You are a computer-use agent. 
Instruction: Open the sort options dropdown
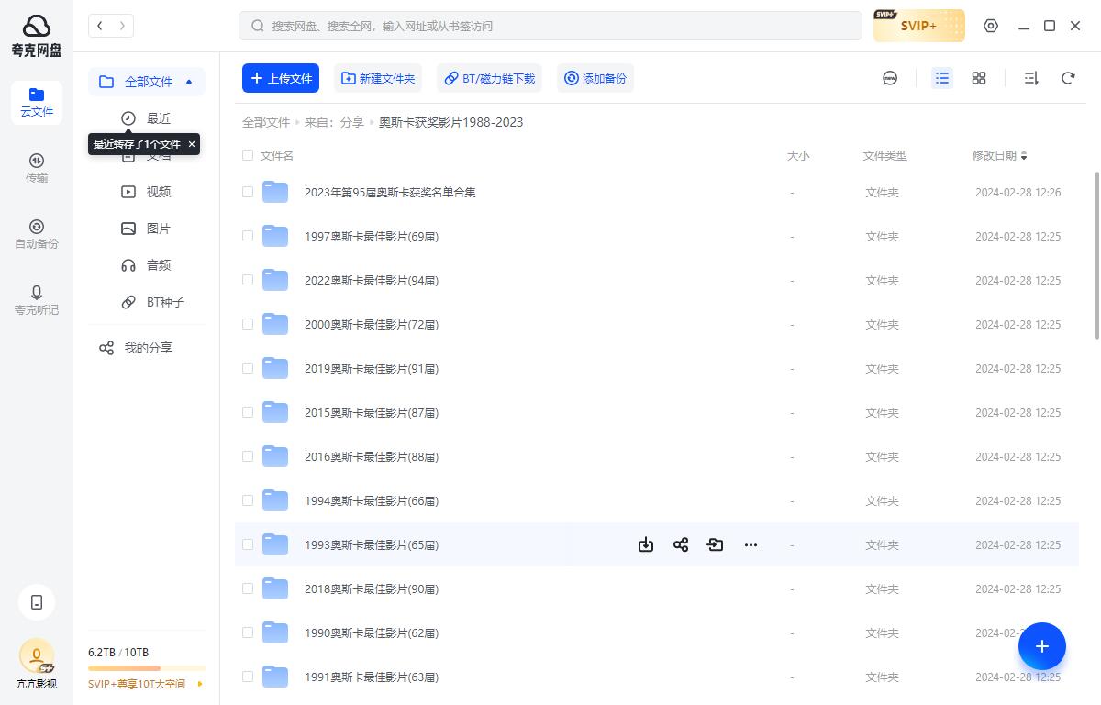tap(1030, 78)
